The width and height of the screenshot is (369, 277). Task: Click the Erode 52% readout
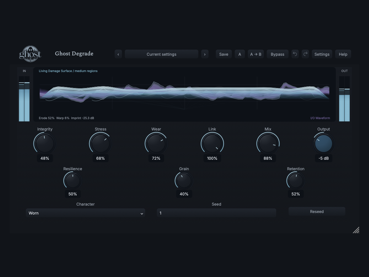(46, 118)
